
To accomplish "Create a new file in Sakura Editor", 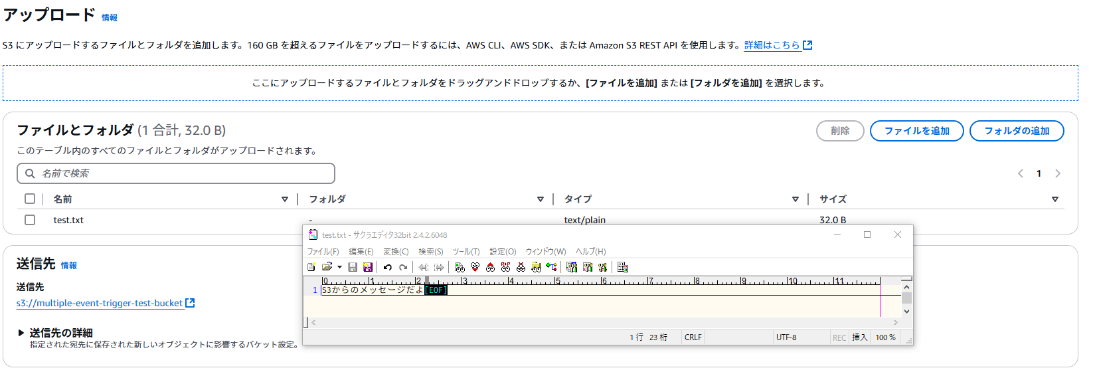I will (x=311, y=267).
